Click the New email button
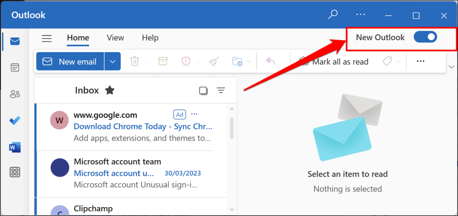Screen dimensions: 458x216 point(70,61)
